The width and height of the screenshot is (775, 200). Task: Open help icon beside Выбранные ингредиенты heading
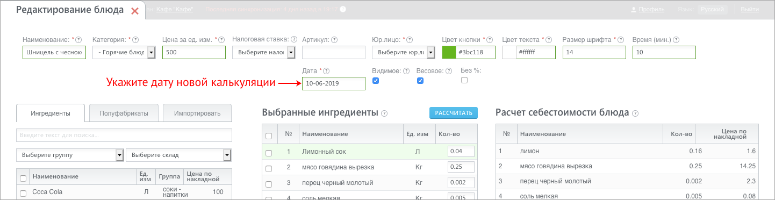pyautogui.click(x=384, y=113)
